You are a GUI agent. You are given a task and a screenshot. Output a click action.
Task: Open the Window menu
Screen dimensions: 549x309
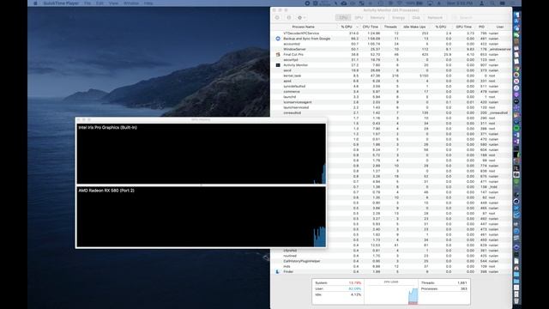pyautogui.click(x=131, y=3)
